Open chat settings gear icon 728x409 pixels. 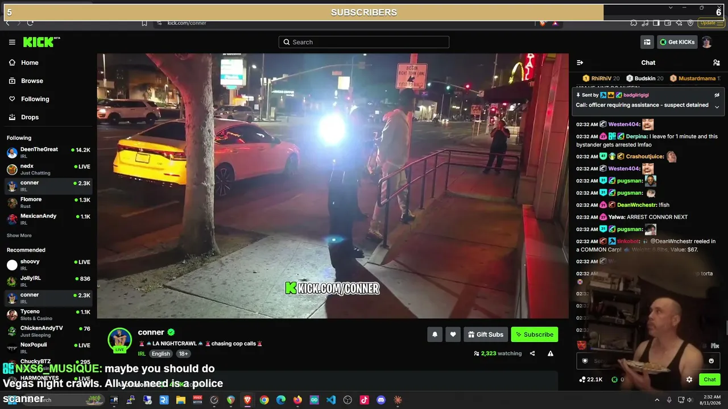tap(689, 379)
